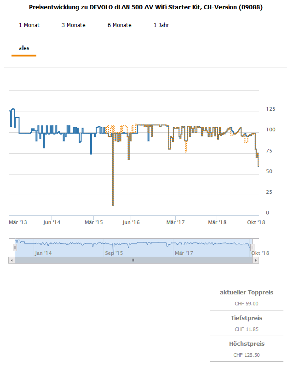Select the 1 Monat time range
This screenshot has height=366, width=288.
point(29,25)
